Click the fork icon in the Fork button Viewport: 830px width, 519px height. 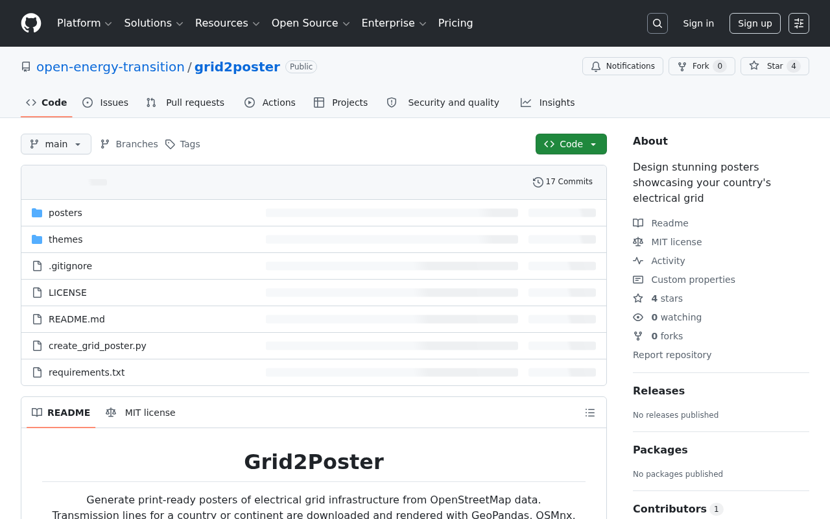pos(682,66)
